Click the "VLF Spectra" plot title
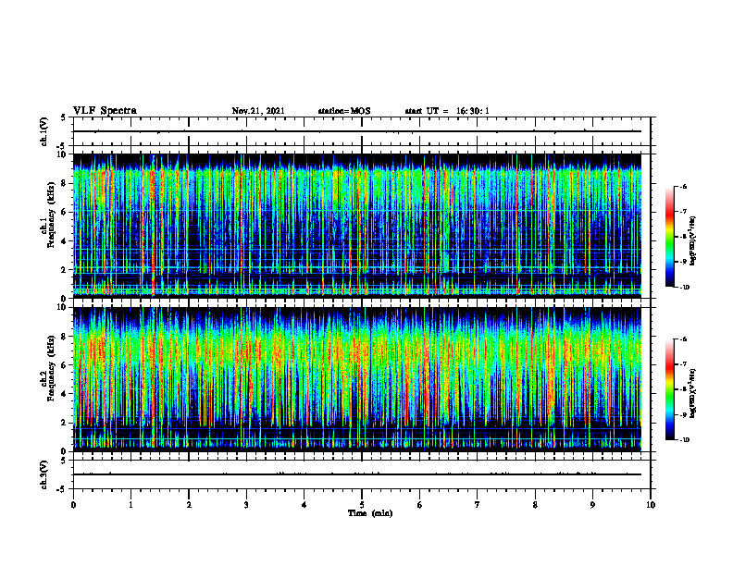This screenshot has width=733, height=566. tap(105, 111)
